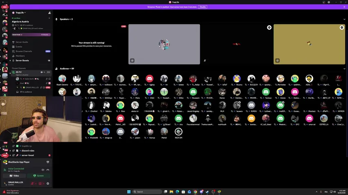Click the round badge icon on black speaker tile

tap(269, 27)
